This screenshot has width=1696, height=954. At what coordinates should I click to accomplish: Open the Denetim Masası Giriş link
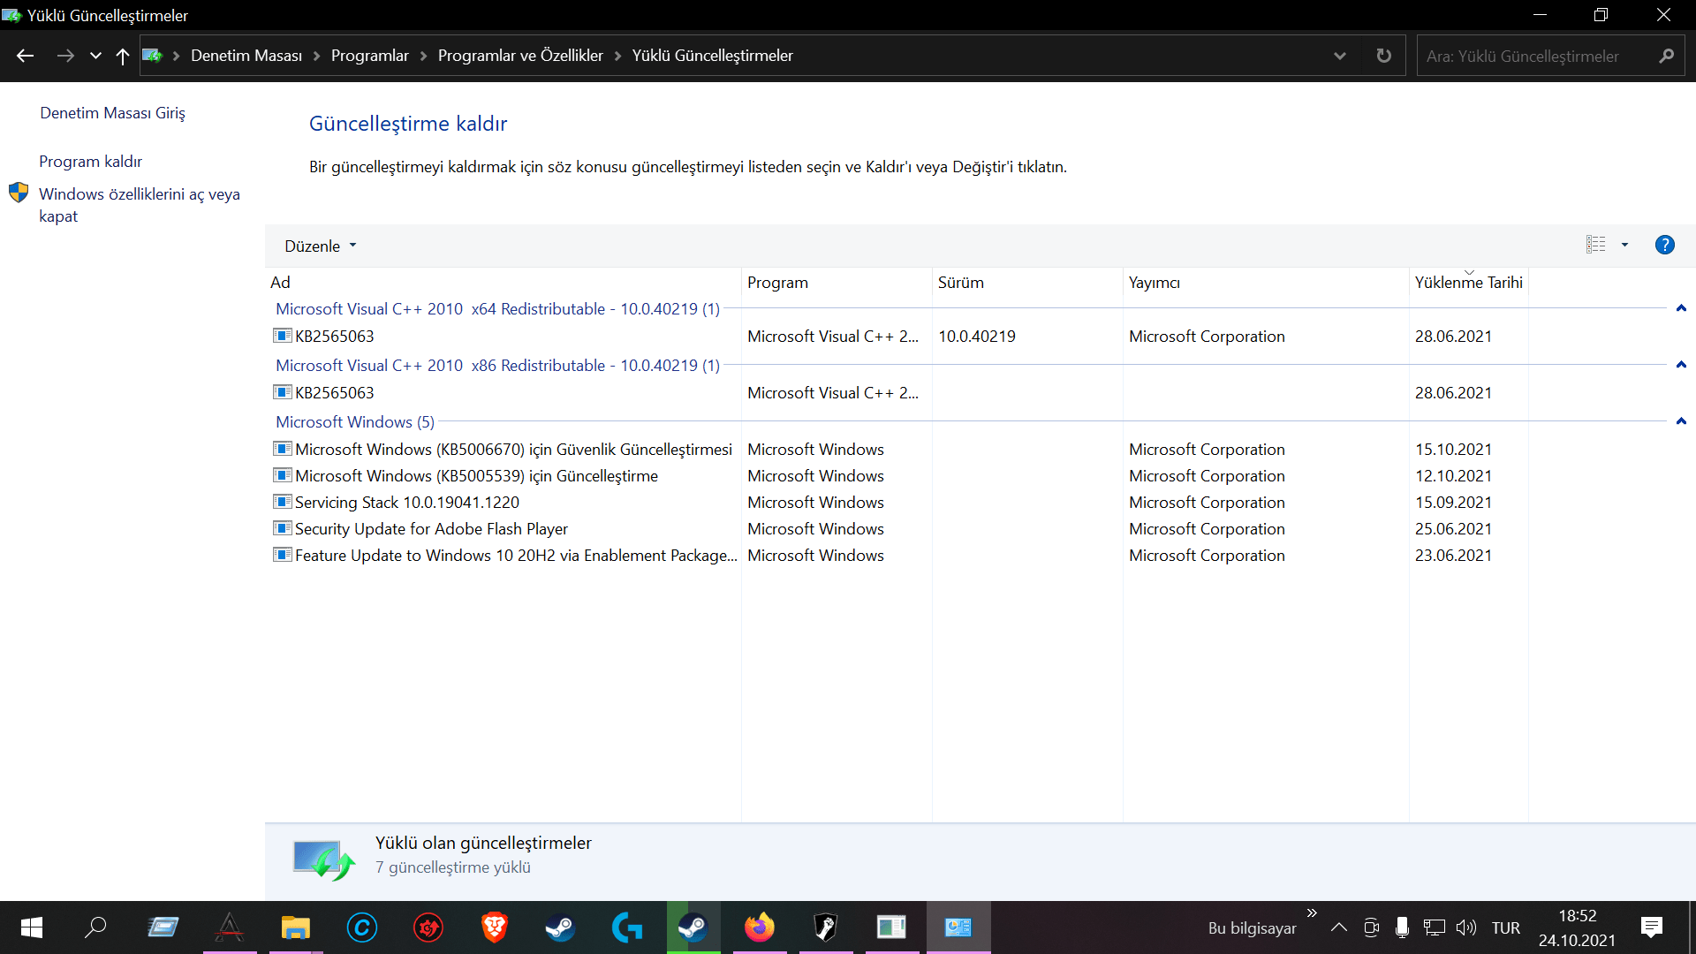pyautogui.click(x=112, y=113)
